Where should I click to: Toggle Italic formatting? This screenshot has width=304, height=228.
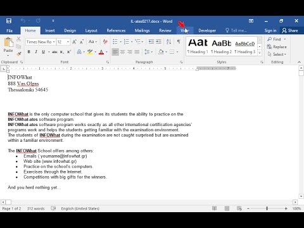tap(36, 52)
